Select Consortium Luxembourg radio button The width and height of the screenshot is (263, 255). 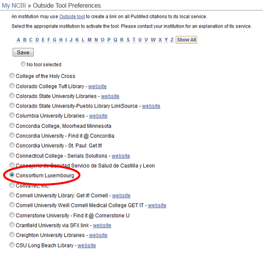point(12,175)
